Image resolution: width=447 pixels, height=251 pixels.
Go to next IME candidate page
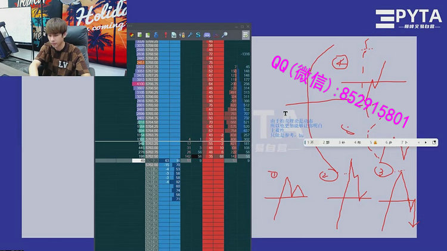pyautogui.click(x=426, y=142)
